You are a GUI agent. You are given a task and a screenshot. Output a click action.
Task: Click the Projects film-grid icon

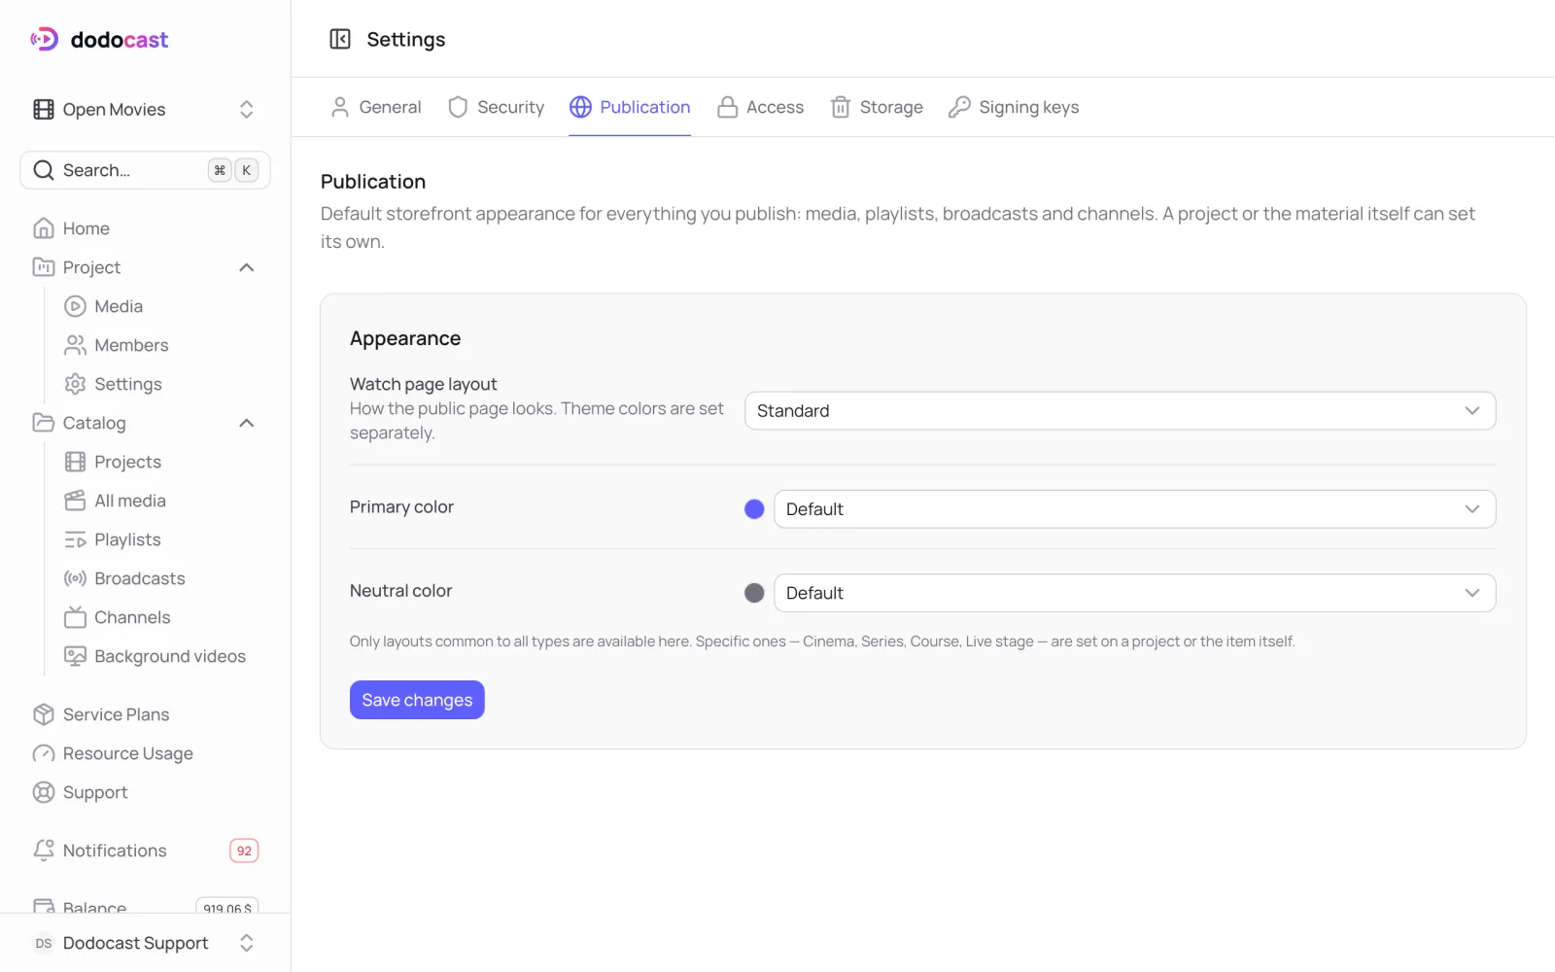pyautogui.click(x=75, y=462)
